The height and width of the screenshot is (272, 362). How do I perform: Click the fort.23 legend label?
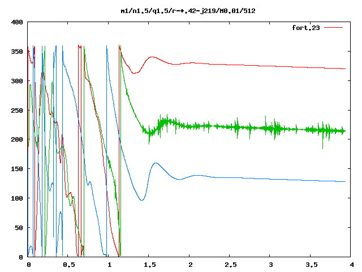[306, 28]
